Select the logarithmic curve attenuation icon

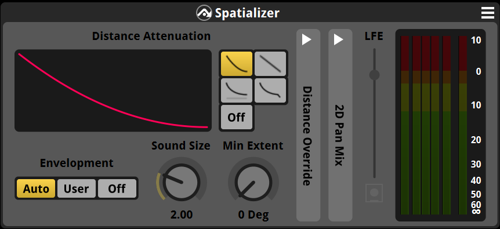(237, 63)
